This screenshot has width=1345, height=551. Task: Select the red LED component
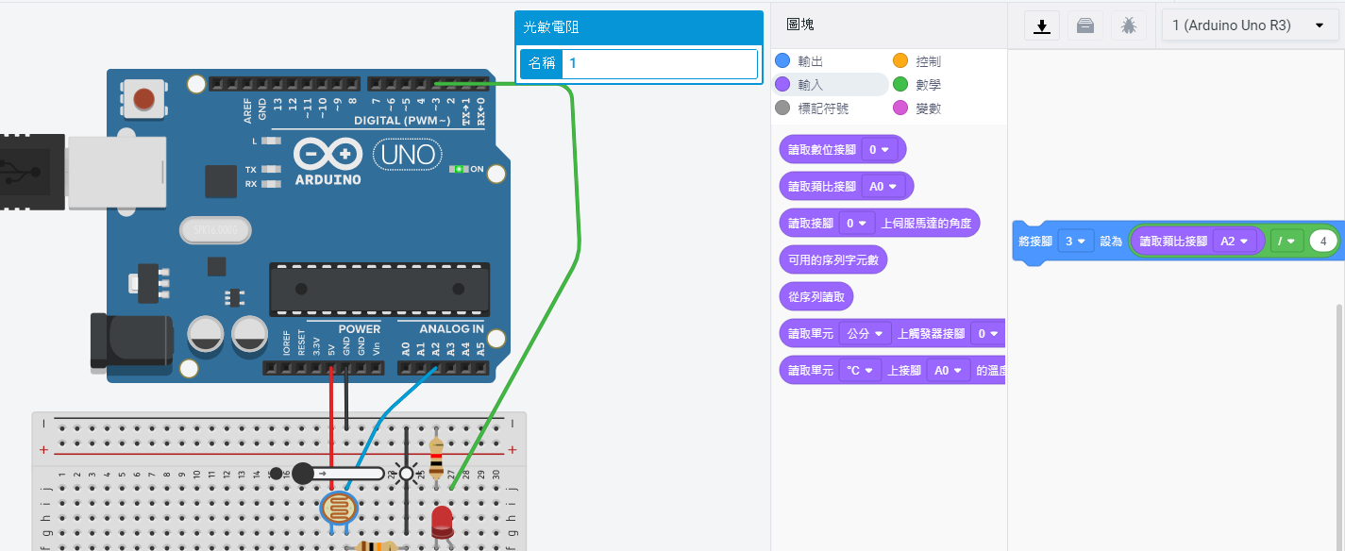443,522
